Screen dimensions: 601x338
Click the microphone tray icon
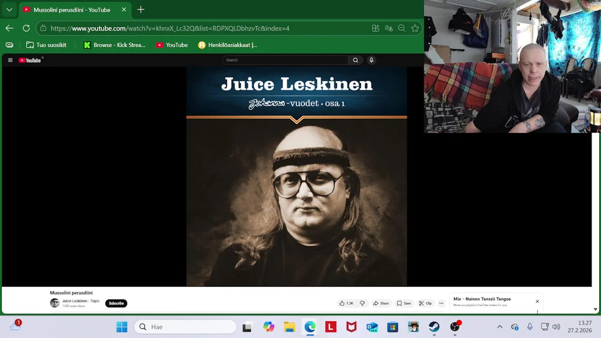(x=530, y=327)
